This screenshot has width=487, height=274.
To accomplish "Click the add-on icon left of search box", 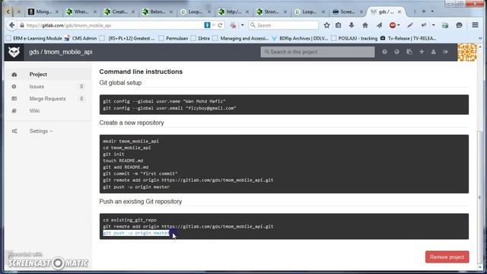I will 234,25.
